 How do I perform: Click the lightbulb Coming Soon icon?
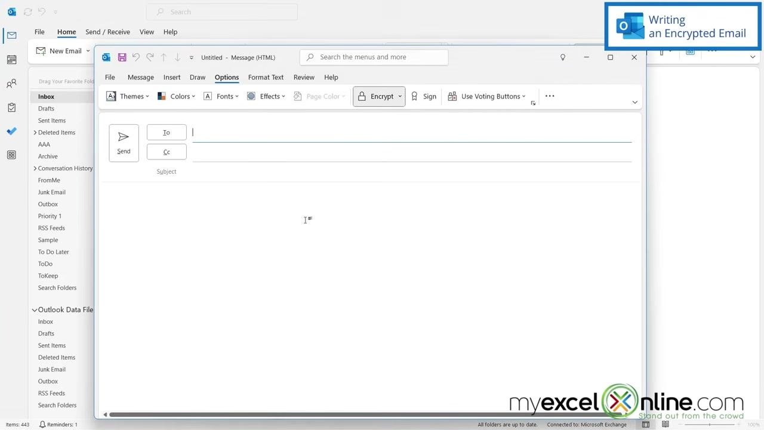click(562, 57)
